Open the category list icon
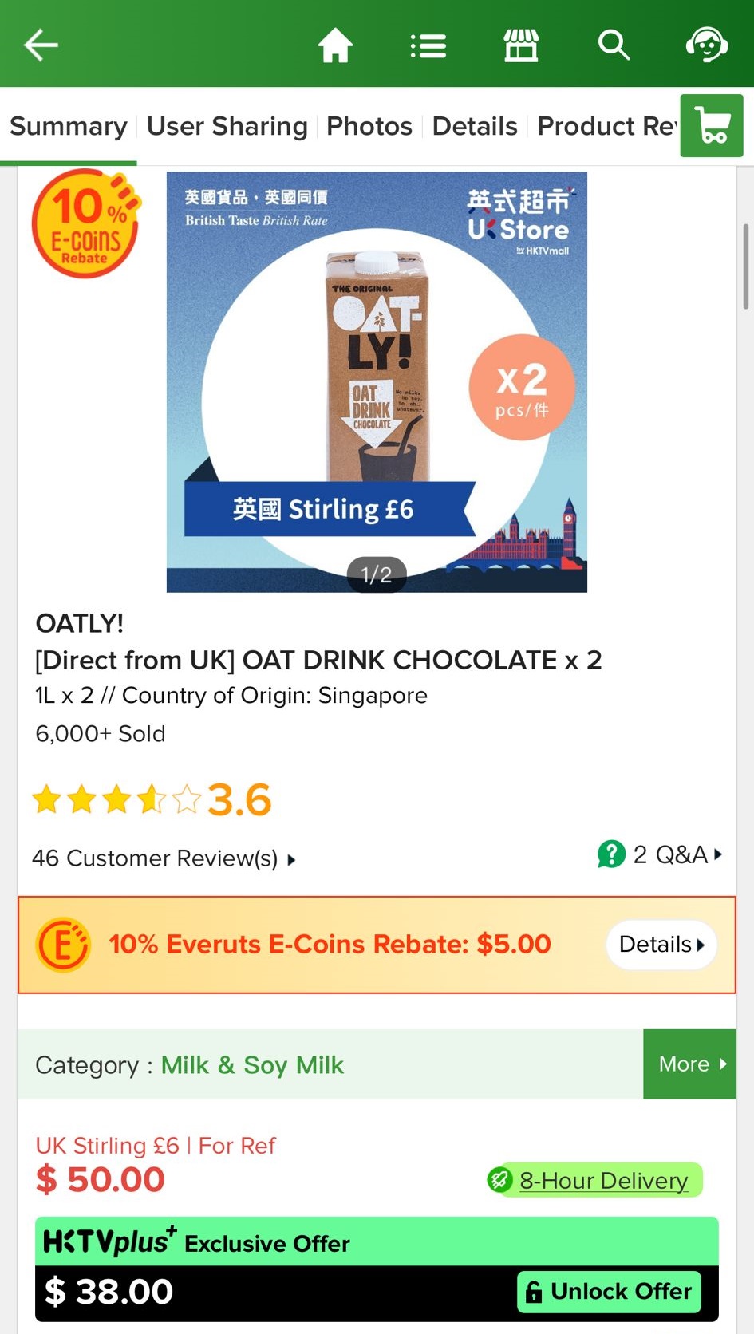754x1334 pixels. point(428,45)
